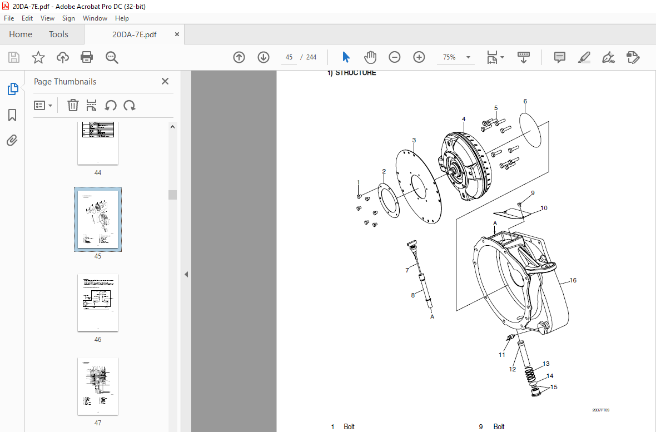656x432 pixels.
Task: Toggle the Attachments paperclip panel
Action: click(x=12, y=141)
